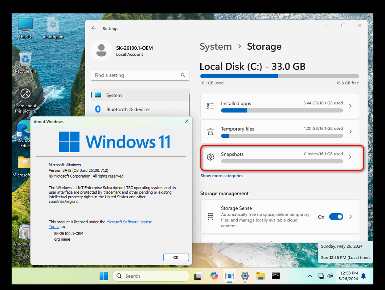The width and height of the screenshot is (385, 290).
Task: Click the taskbar clock and date
Action: coord(349,276)
